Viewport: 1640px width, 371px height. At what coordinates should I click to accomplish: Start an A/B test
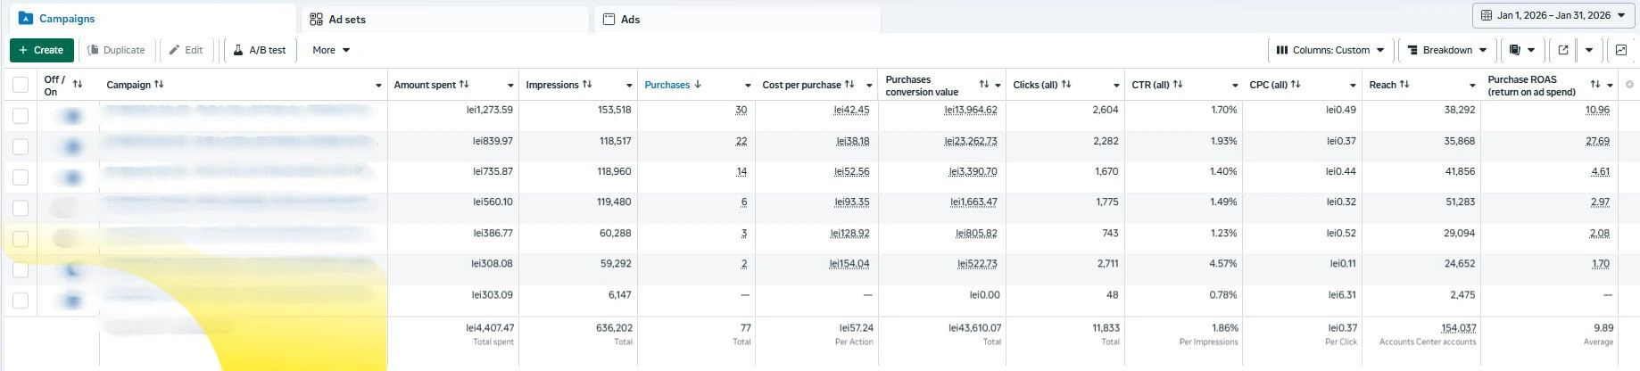click(x=260, y=50)
